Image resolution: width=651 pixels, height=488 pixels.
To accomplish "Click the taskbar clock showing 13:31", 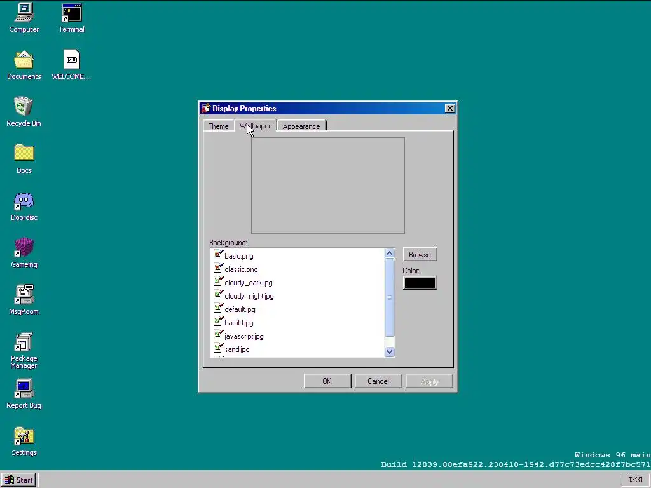I will point(635,480).
